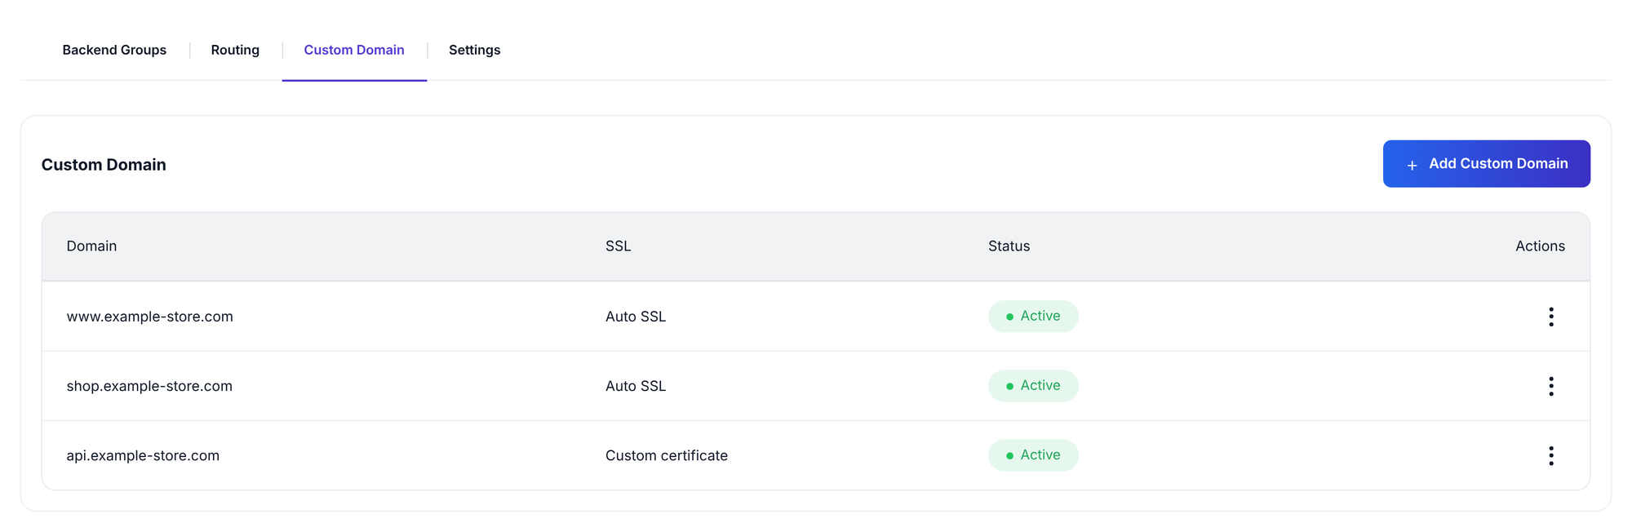The width and height of the screenshot is (1632, 532).
Task: Open actions menu for shop.example-store.com
Action: pyautogui.click(x=1550, y=386)
